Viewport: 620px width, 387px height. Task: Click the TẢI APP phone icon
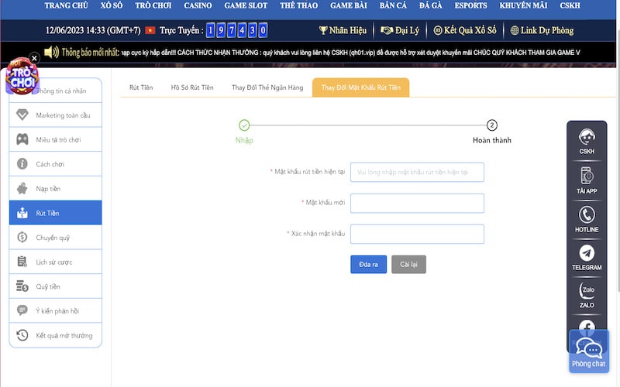(x=587, y=176)
